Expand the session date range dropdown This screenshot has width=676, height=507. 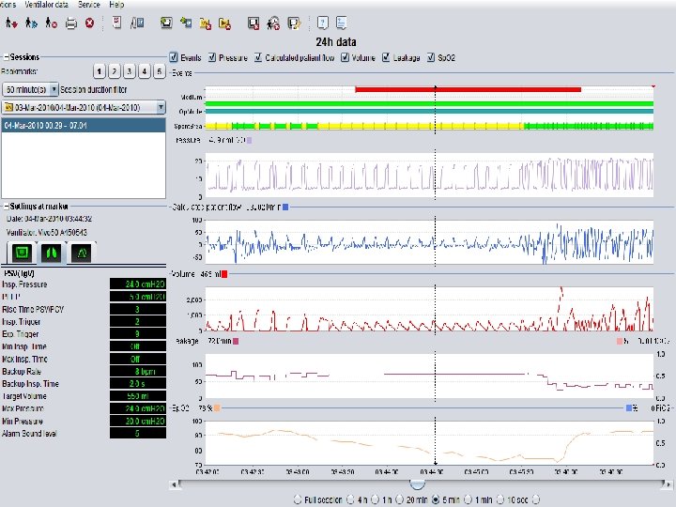[x=161, y=107]
